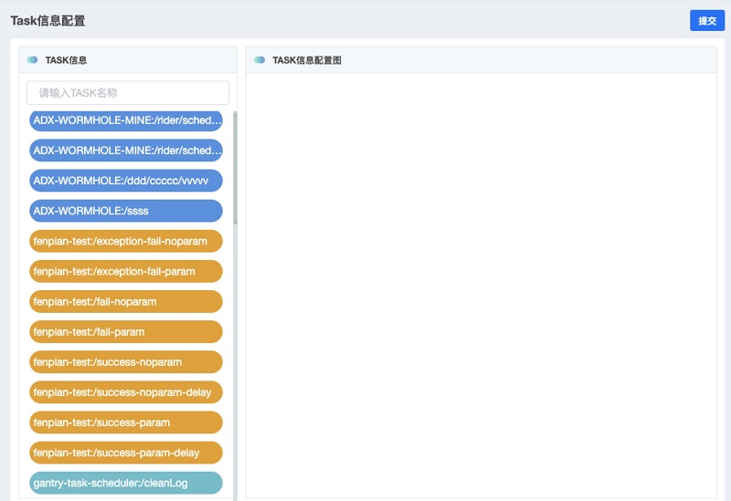Click gantry-task-scheduler:/cleanLog task
Screen dimensions: 731x501
(126, 483)
